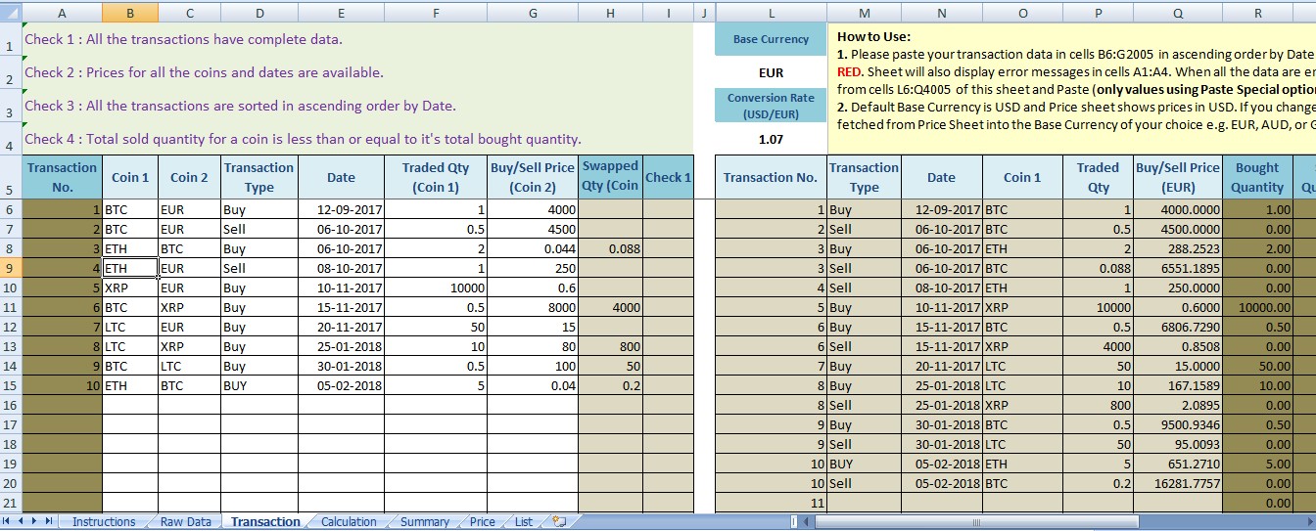Click the Check 1 header cell in column I
This screenshot has height=531, width=1316.
tap(668, 177)
